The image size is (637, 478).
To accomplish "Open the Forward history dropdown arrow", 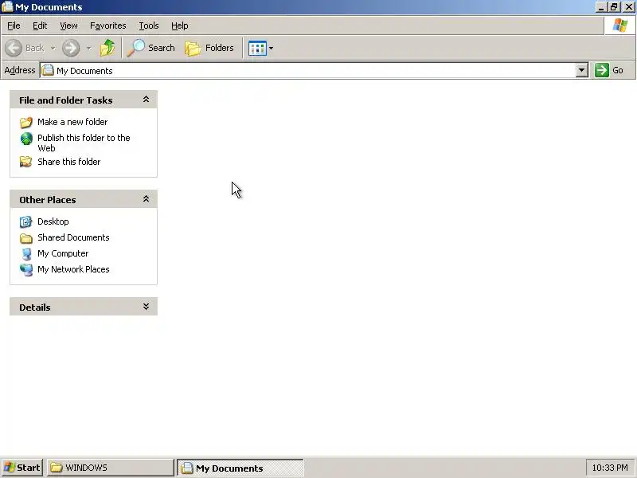I will pyautogui.click(x=89, y=48).
